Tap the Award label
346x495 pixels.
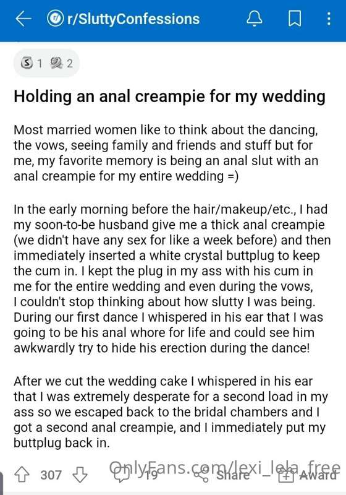pos(318,475)
